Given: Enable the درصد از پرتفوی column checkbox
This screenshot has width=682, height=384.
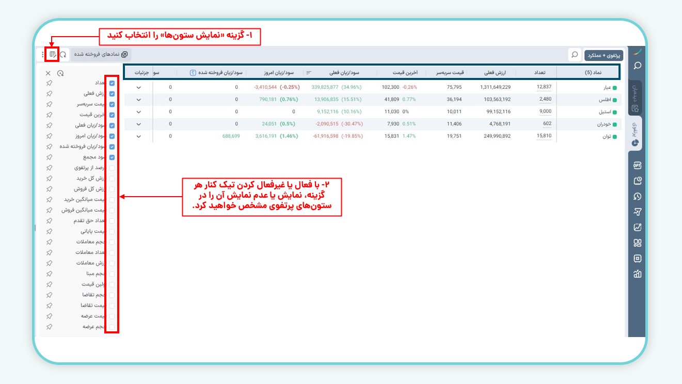Looking at the screenshot, I should tap(112, 168).
